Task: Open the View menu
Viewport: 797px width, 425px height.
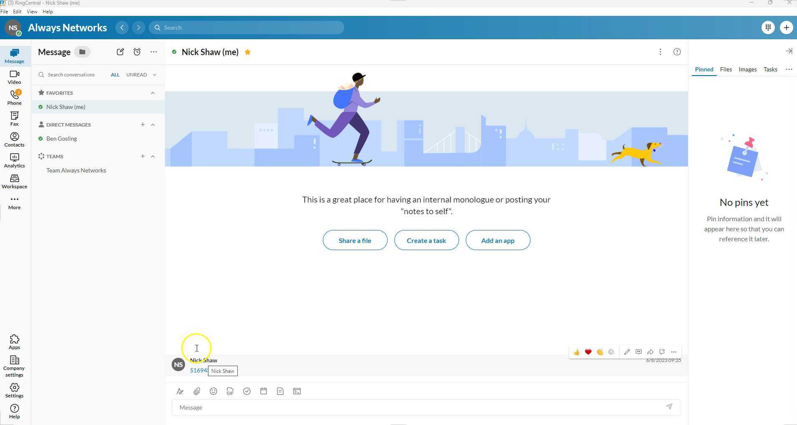Action: [x=32, y=12]
